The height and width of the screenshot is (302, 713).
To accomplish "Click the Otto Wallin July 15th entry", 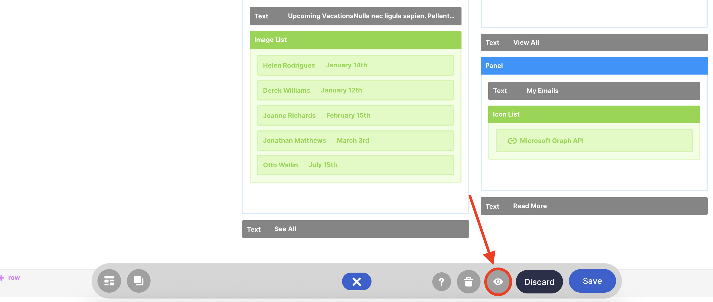I will pos(355,165).
